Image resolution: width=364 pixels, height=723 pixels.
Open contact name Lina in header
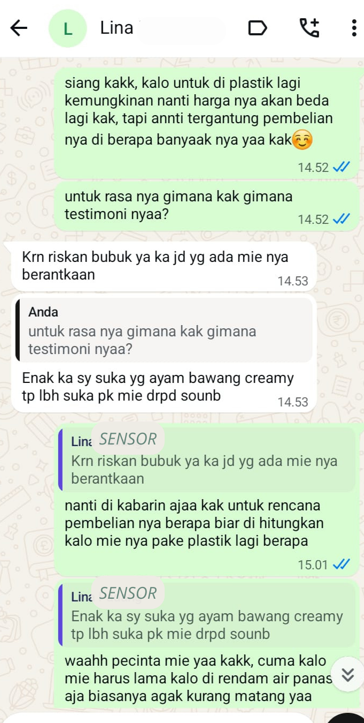117,28
